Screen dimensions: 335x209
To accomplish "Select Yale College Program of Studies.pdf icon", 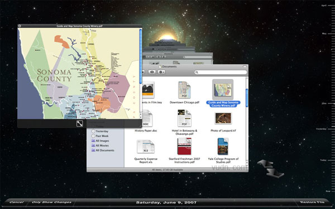I will click(x=223, y=146).
